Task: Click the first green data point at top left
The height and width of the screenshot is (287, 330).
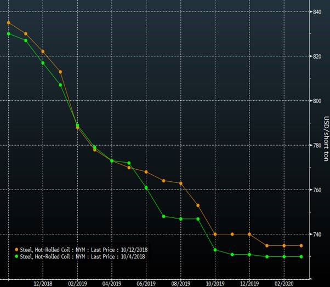Action: [9, 33]
